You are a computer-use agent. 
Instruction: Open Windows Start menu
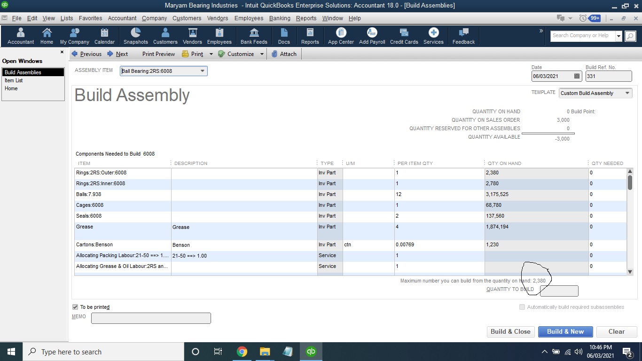[x=11, y=352]
